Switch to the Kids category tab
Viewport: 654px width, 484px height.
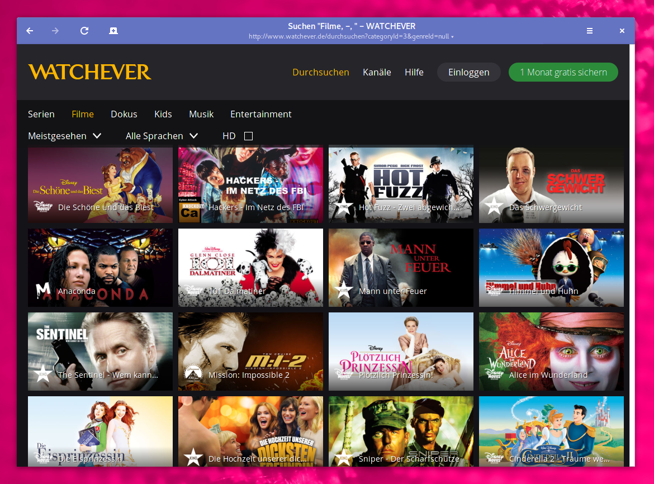coord(163,114)
